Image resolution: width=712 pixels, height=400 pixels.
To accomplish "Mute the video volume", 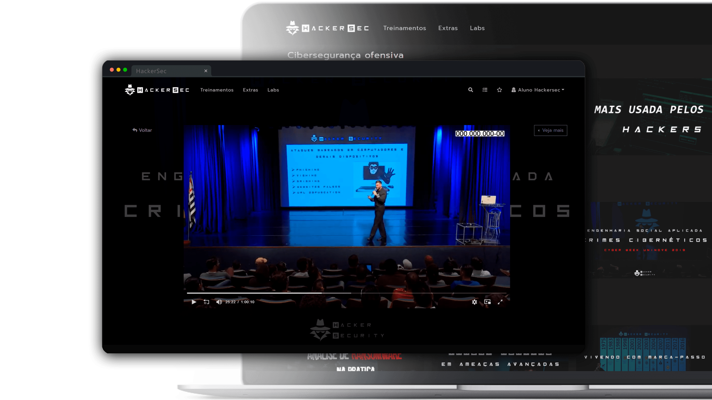I will pyautogui.click(x=219, y=302).
